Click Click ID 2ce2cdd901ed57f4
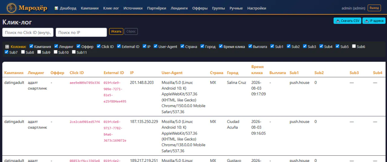This screenshot has height=162, width=387. (85, 122)
